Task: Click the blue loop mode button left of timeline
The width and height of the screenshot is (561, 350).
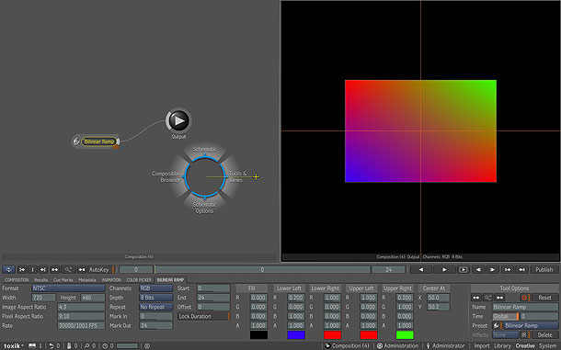Action: point(8,269)
